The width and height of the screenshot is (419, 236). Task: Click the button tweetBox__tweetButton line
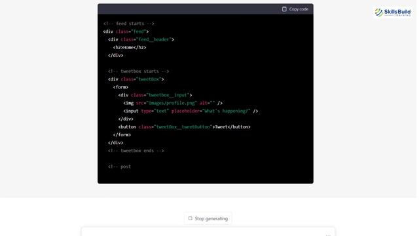click(x=185, y=127)
